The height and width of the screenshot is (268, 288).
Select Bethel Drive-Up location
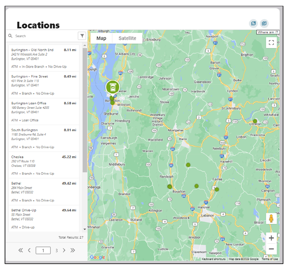pos(44,218)
